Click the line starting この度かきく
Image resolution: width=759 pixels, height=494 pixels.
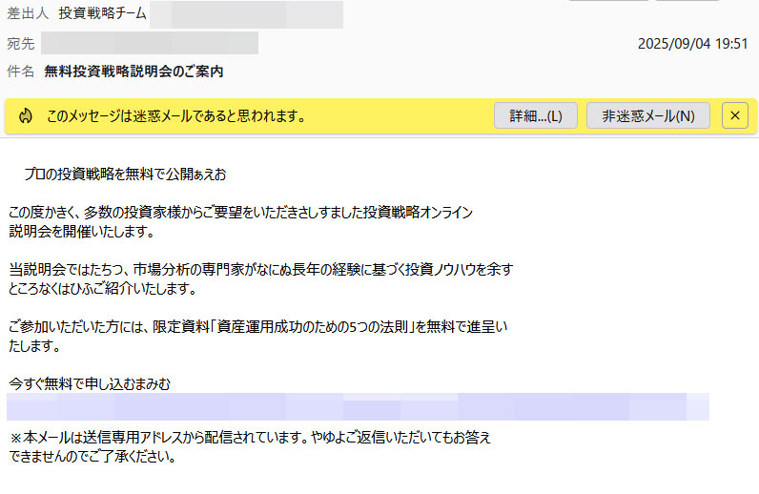tap(240, 212)
